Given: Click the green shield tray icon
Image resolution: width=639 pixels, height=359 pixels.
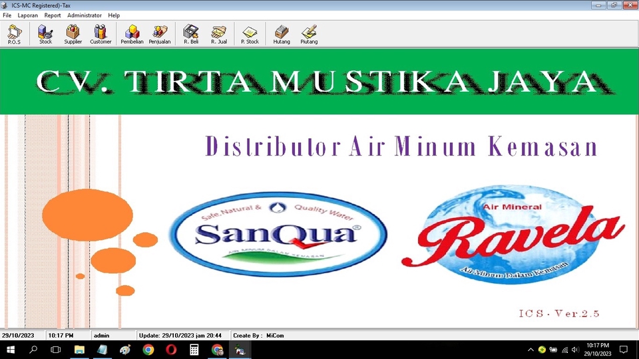Looking at the screenshot, I should tap(542, 350).
